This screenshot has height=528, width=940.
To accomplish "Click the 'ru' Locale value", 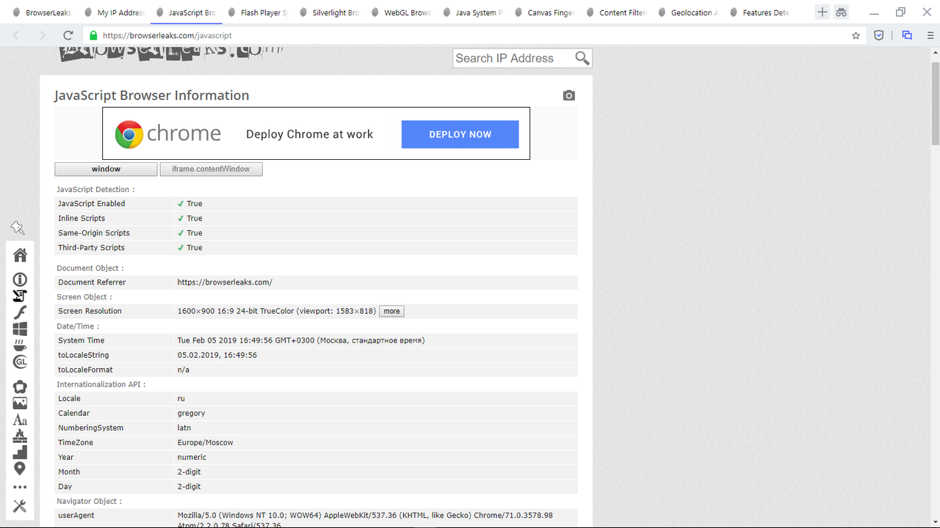I will pyautogui.click(x=181, y=399).
